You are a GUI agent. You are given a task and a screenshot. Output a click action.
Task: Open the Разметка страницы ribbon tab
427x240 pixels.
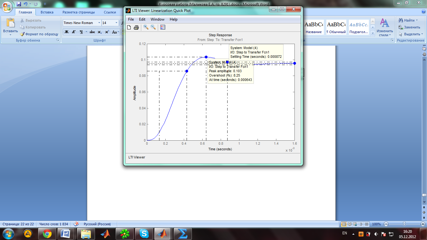coord(78,12)
